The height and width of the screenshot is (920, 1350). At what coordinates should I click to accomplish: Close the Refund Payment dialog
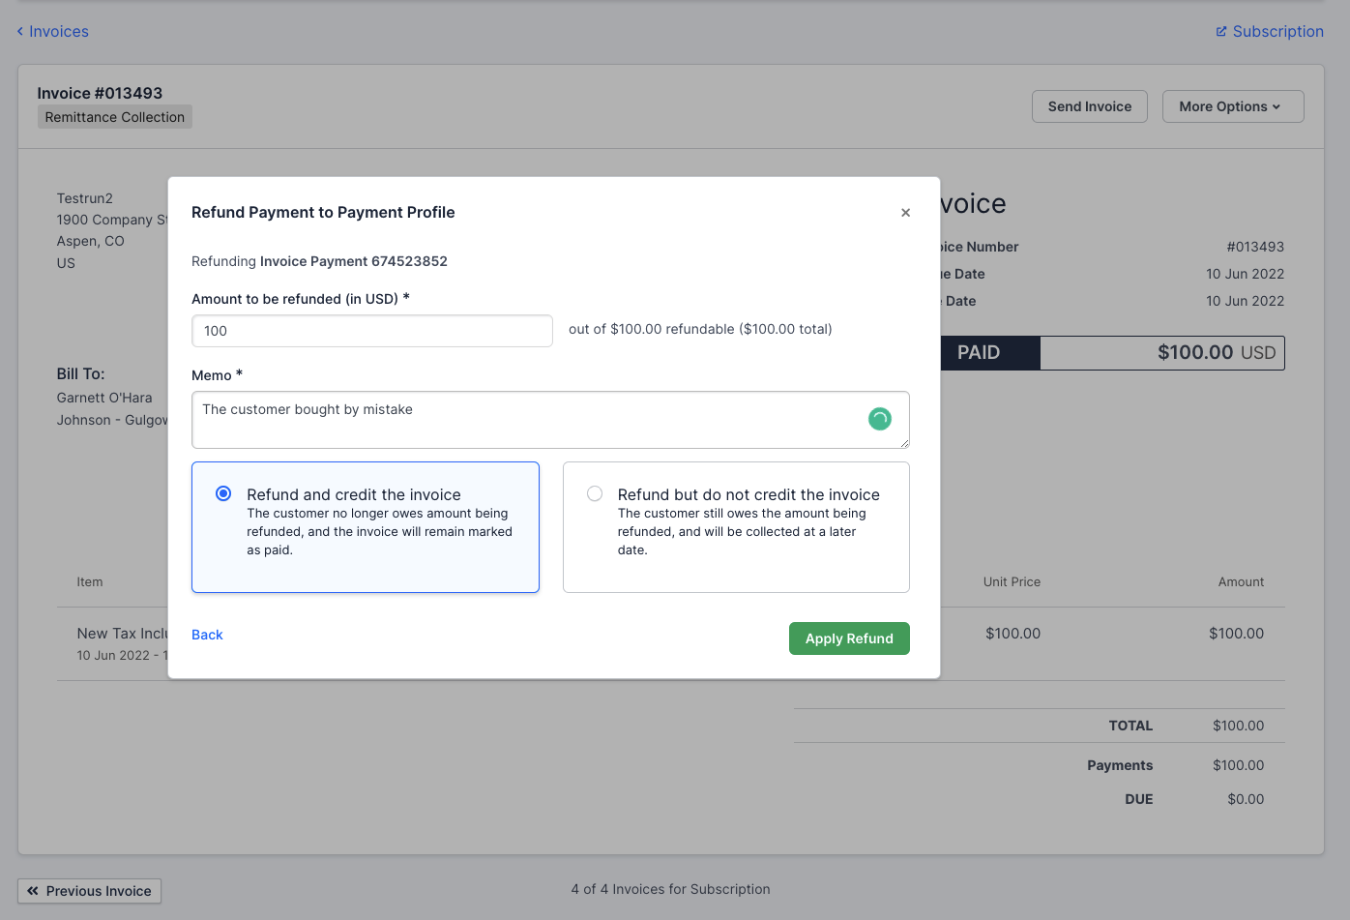tap(905, 213)
